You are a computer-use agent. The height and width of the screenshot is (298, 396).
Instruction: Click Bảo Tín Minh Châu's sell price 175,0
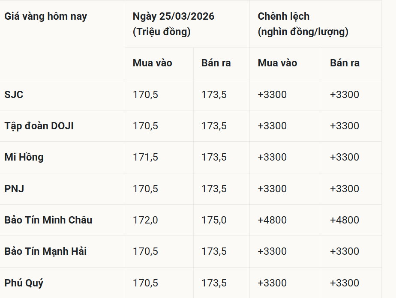click(x=214, y=220)
